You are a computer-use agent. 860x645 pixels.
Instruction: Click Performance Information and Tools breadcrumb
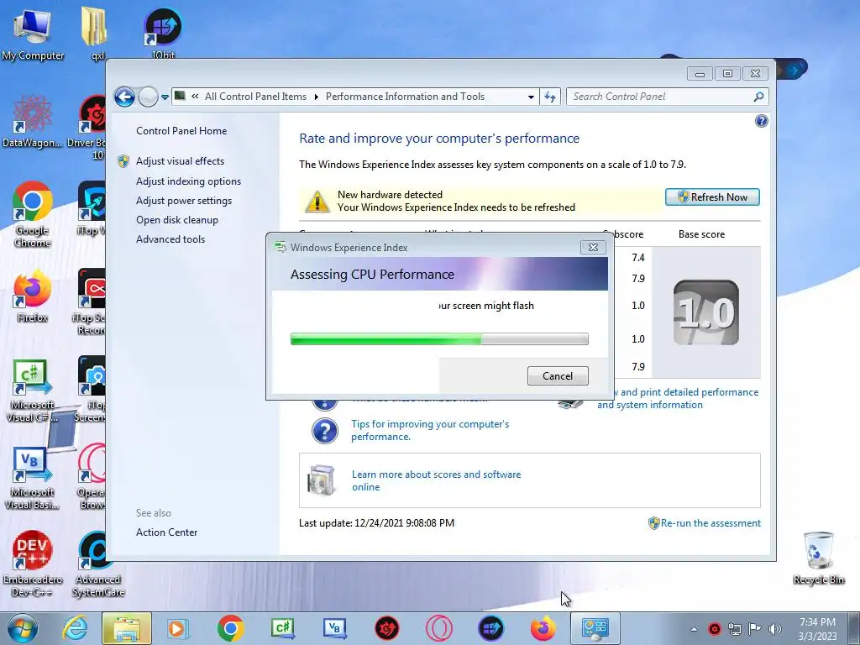point(406,97)
